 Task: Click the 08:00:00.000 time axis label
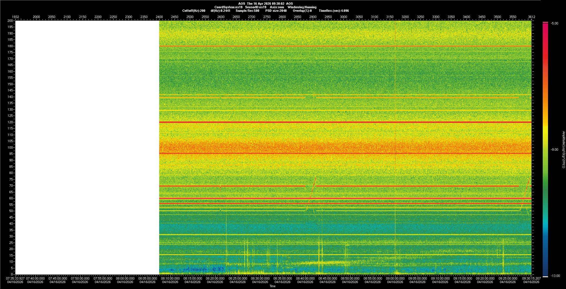point(125,278)
